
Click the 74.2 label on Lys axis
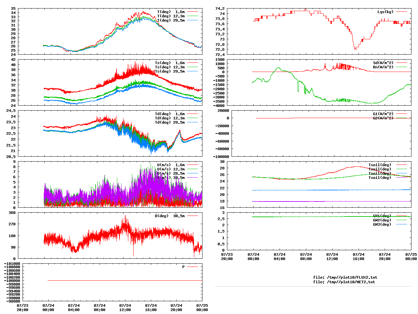pos(220,9)
